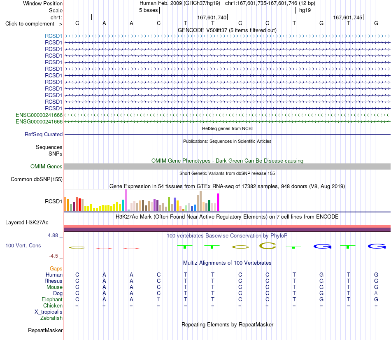
Task: Click the position marker 167,601,740
Action: (x=212, y=17)
